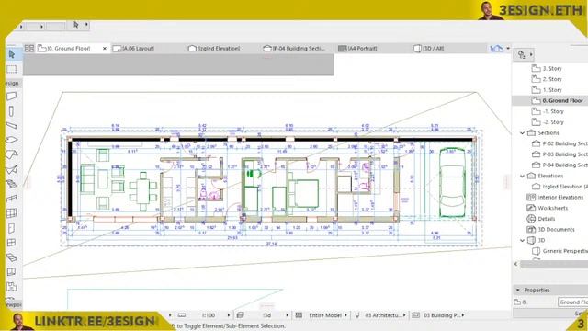Click the navigator horizontal scrollbar
588x331 pixels.
[553, 264]
